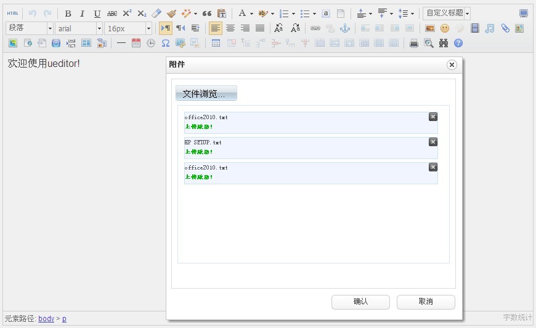Expand the font color A arrow
The height and width of the screenshot is (328, 536).
pos(251,14)
